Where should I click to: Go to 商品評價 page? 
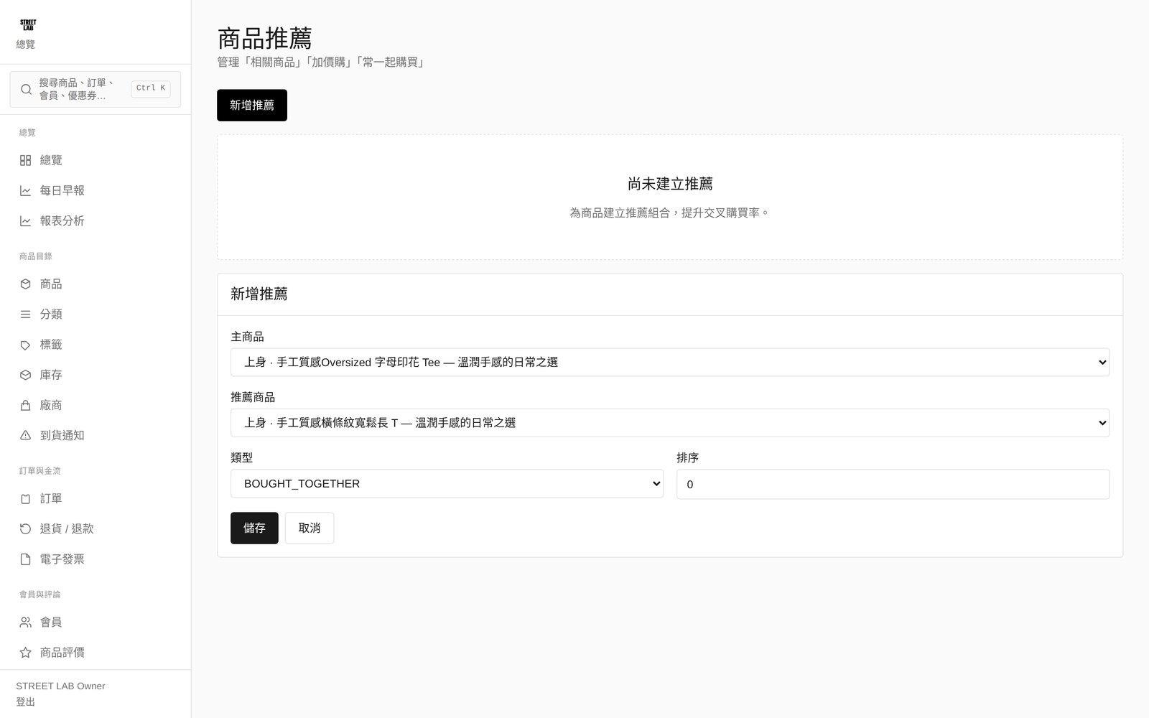[x=96, y=653]
